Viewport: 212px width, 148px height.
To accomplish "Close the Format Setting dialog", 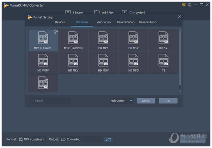I will 179,17.
